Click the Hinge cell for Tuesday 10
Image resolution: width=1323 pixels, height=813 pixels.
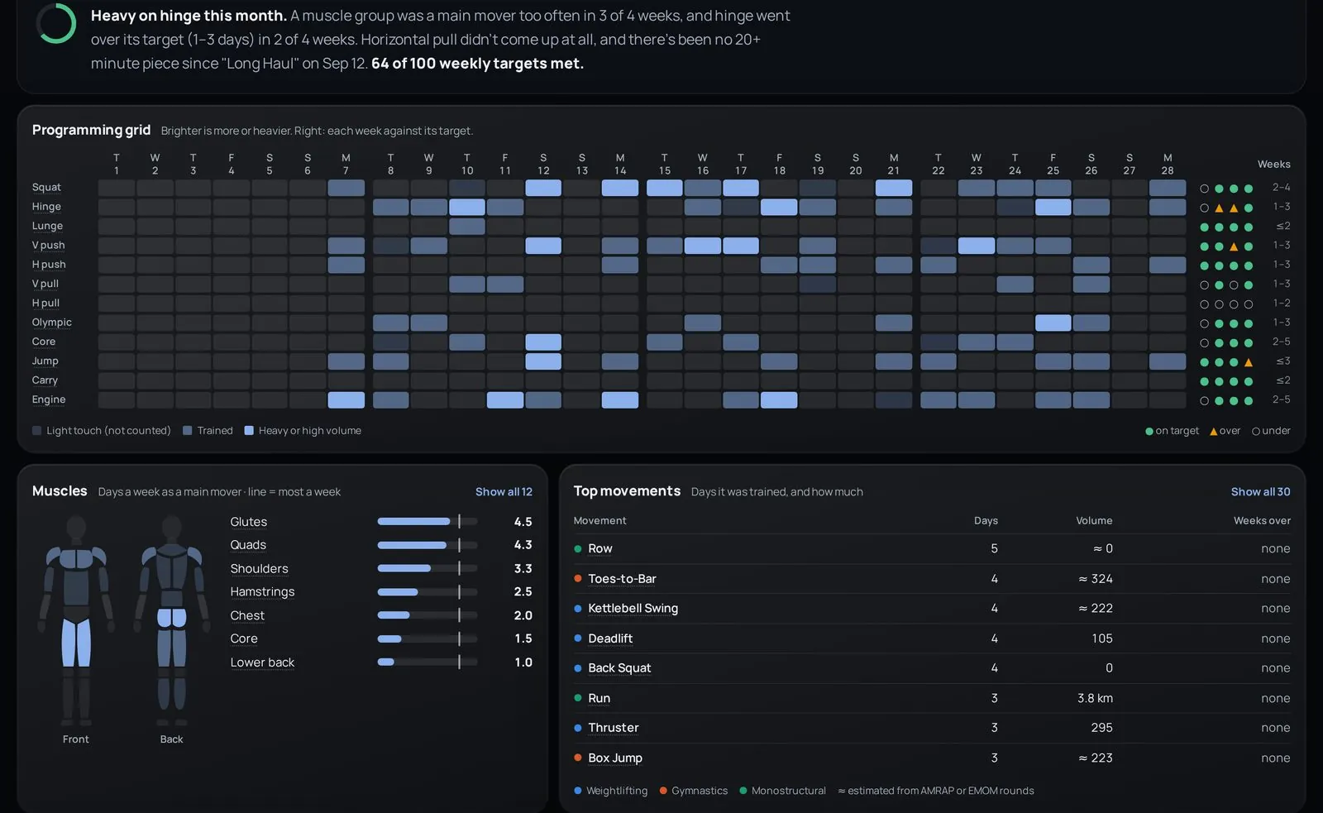(467, 207)
